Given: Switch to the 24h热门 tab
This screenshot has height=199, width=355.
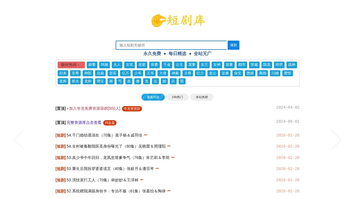Looking at the screenshot, I should (x=177, y=97).
